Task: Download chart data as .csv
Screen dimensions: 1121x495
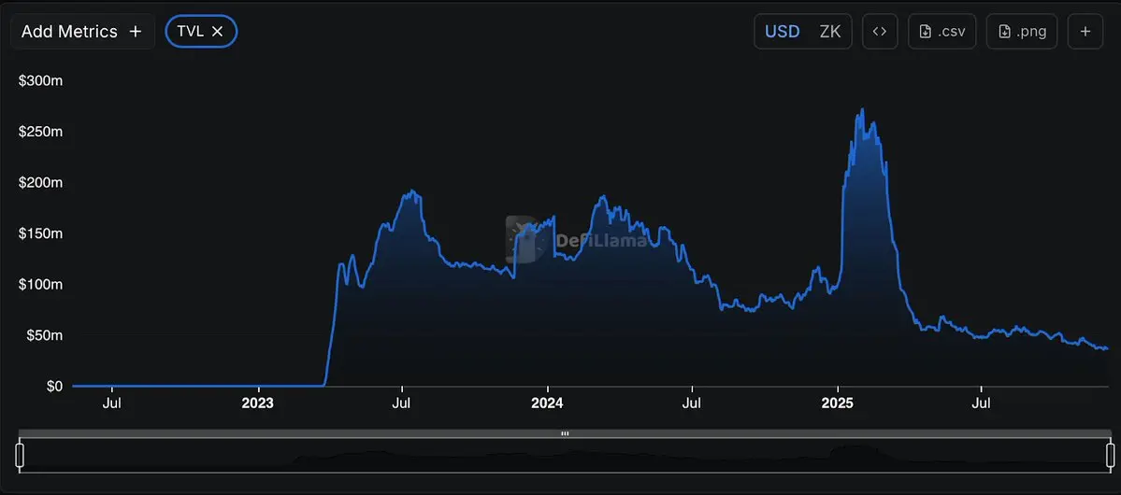Action: [x=942, y=32]
